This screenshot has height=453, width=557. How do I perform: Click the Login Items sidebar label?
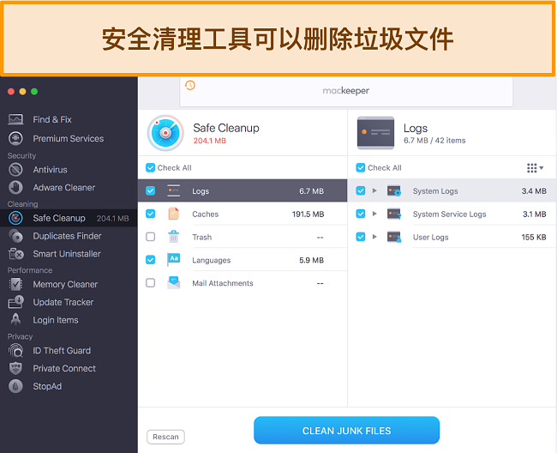[56, 320]
